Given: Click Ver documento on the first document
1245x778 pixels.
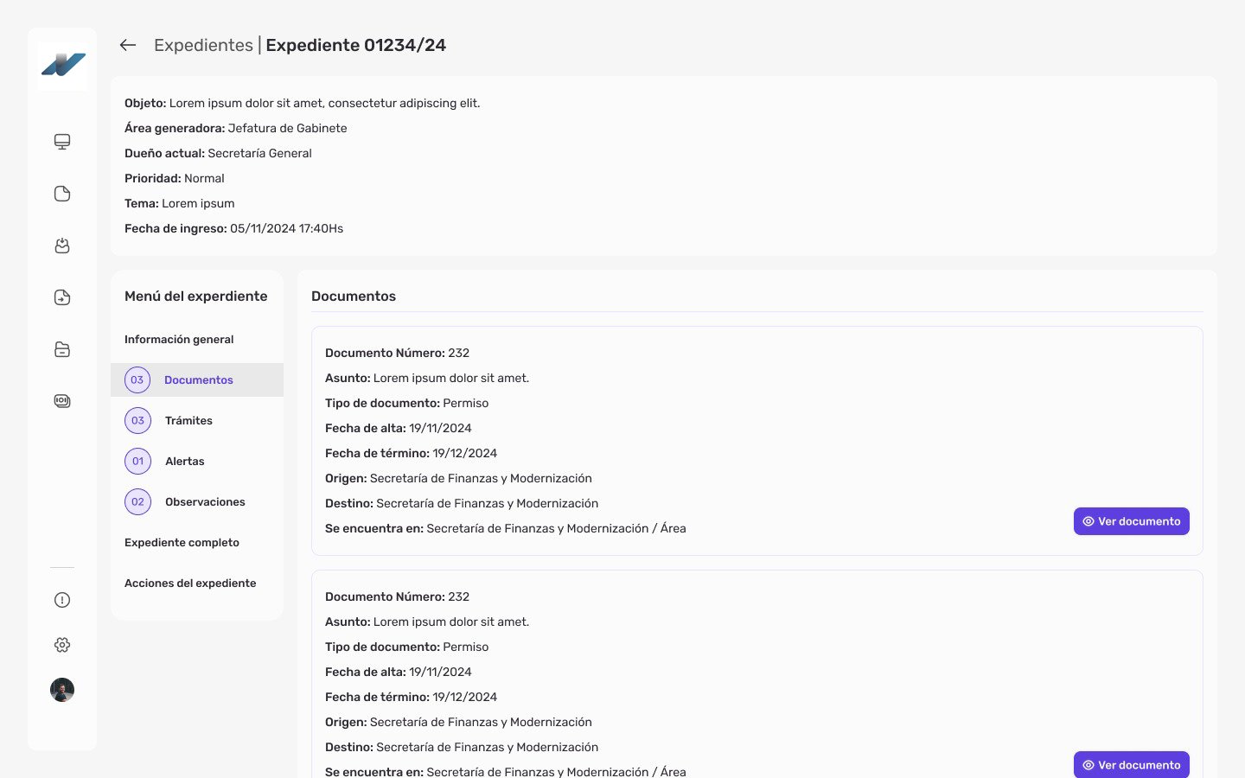Looking at the screenshot, I should click(1131, 521).
